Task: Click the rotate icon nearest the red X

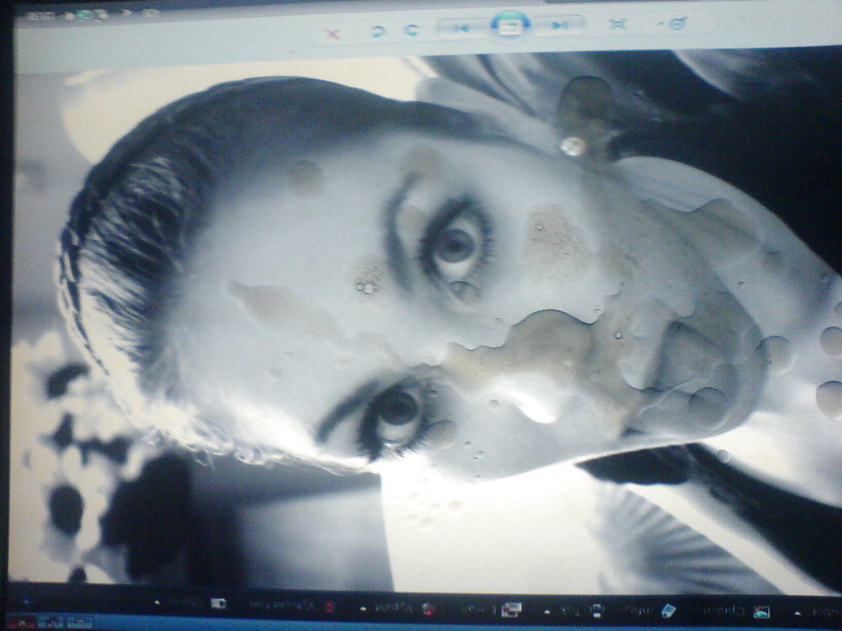Action: pos(378,32)
